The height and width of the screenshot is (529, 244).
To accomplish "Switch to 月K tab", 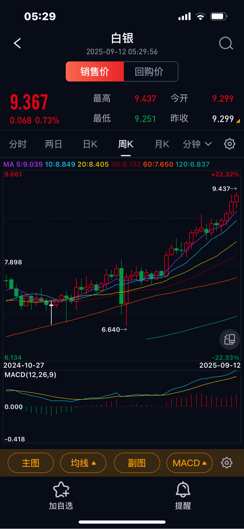I will [x=162, y=144].
